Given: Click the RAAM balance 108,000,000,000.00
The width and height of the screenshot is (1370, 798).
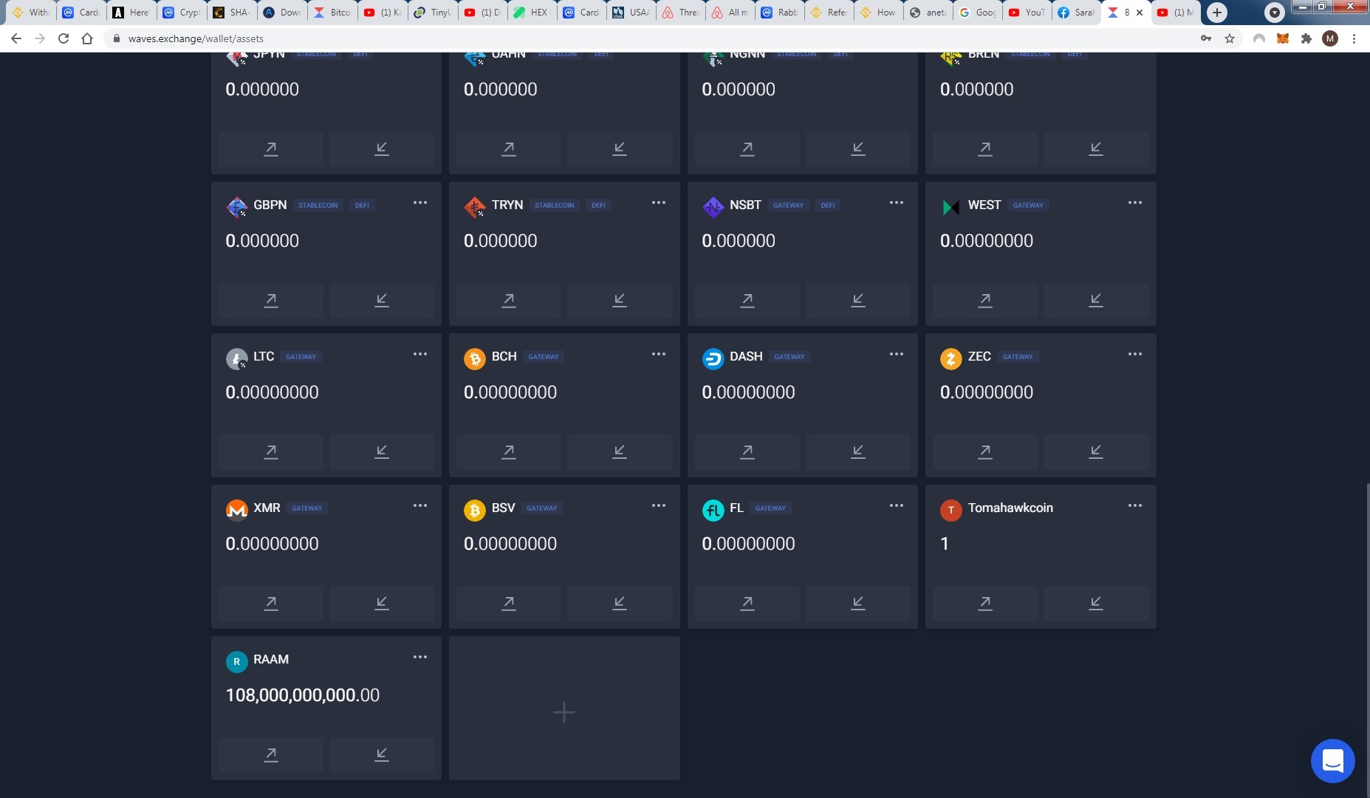Looking at the screenshot, I should 303,695.
